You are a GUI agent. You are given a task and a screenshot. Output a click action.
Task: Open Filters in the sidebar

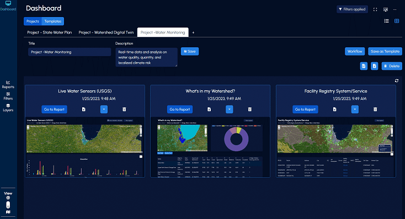tap(8, 96)
